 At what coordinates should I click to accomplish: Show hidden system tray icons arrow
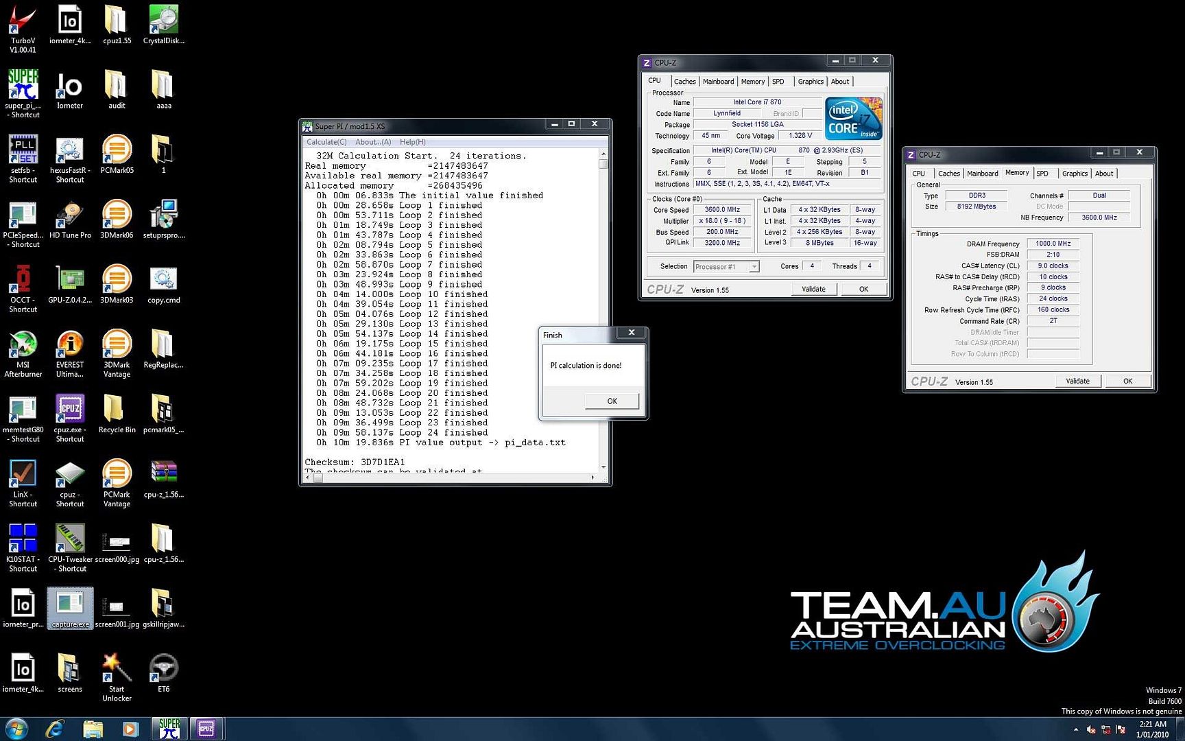click(1075, 729)
